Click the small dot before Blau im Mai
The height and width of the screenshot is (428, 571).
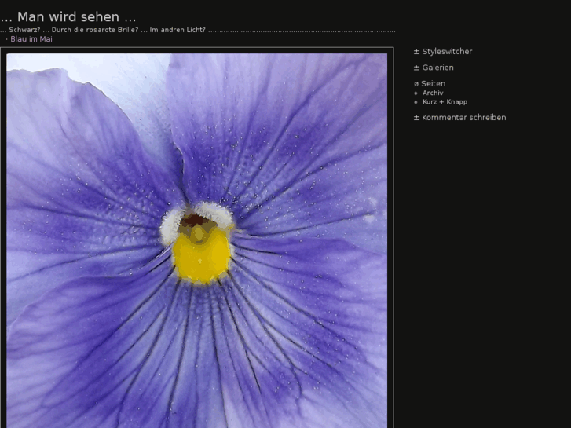pyautogui.click(x=6, y=39)
